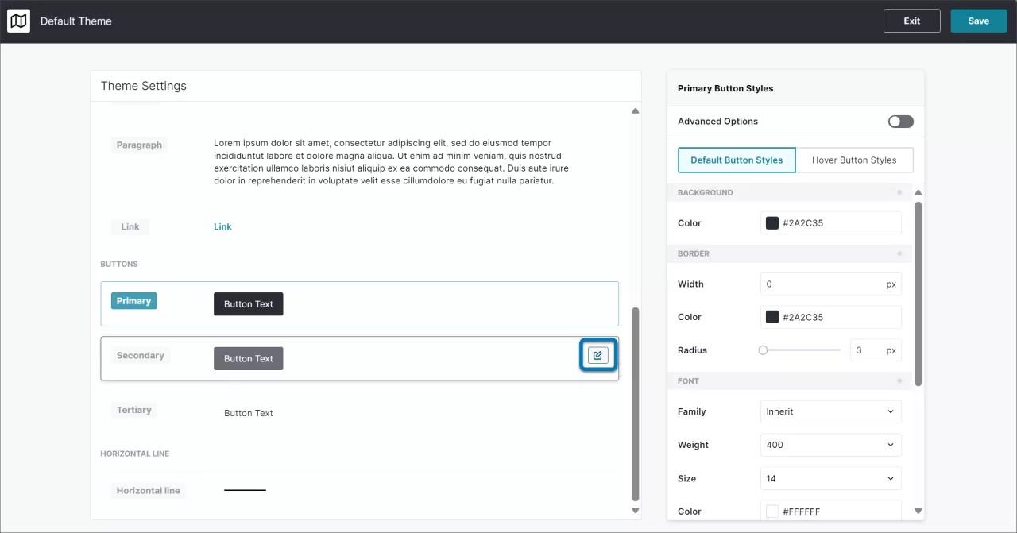Viewport: 1017px width, 533px height.
Task: Open the Family dropdown set to Inherit
Action: pyautogui.click(x=830, y=411)
